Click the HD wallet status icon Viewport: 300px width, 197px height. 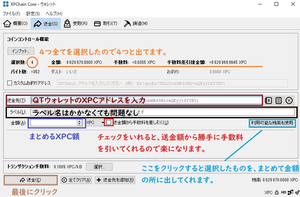pyautogui.click(x=284, y=192)
